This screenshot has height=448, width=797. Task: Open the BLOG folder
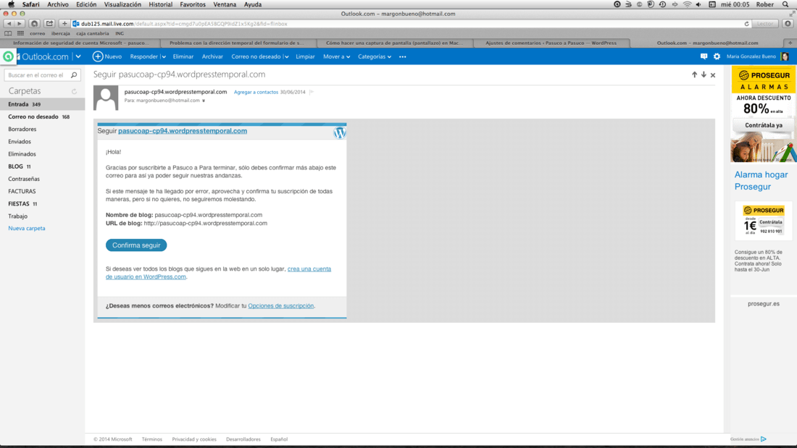[43, 166]
